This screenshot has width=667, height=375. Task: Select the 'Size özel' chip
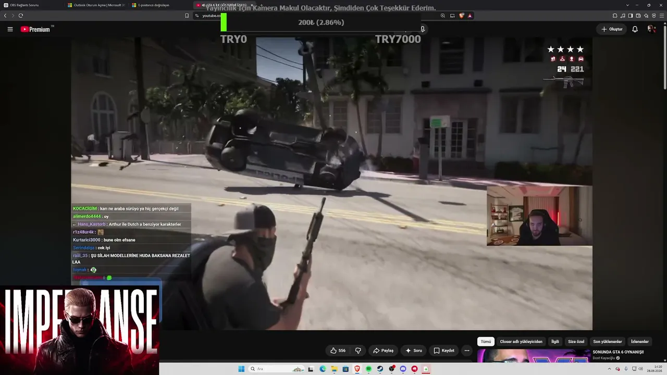coord(576,342)
